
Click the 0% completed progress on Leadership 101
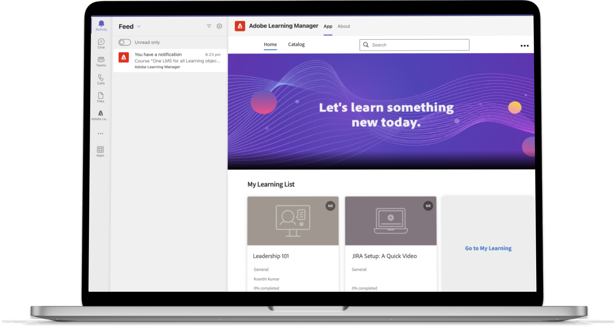point(266,288)
